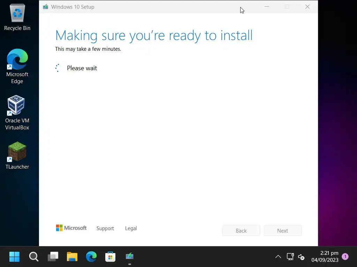This screenshot has height=267, width=357.
Task: Close the Windows 10 Setup window
Action: 307,7
